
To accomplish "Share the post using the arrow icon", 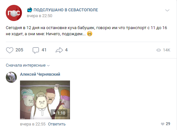I will coord(59,50).
